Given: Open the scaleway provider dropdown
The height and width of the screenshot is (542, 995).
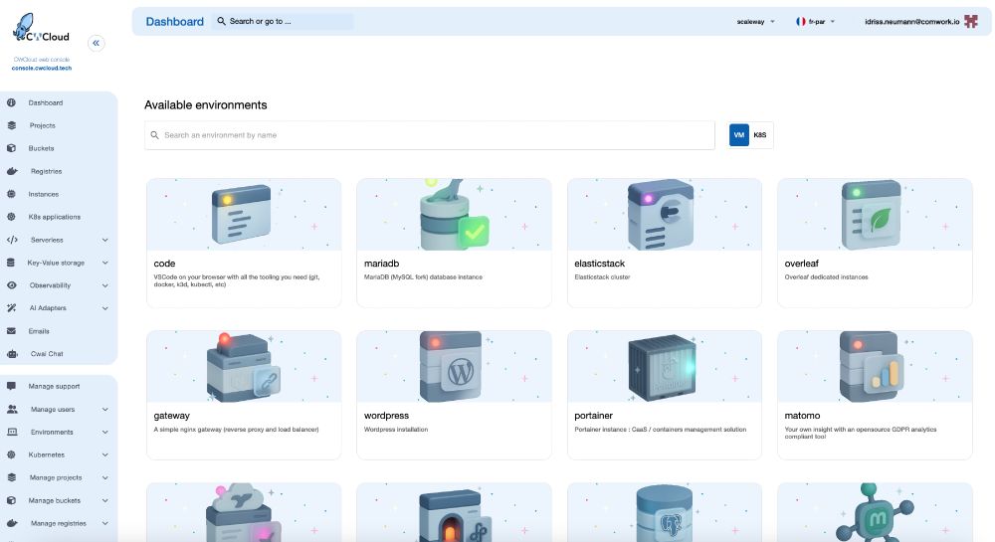Looking at the screenshot, I should click(756, 22).
